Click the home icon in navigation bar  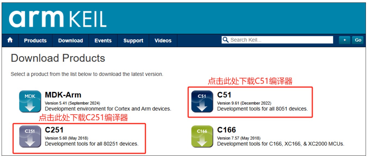[x=10, y=40]
